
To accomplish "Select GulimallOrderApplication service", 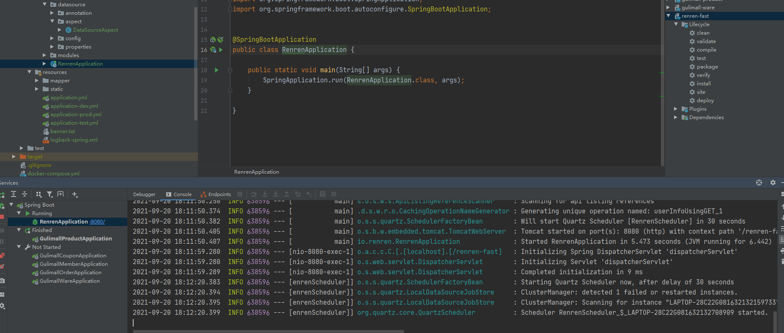I will [x=71, y=273].
